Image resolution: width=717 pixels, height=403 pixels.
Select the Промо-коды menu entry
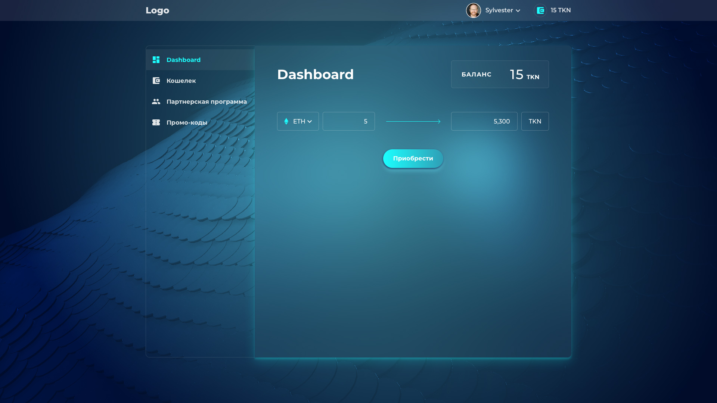point(187,122)
